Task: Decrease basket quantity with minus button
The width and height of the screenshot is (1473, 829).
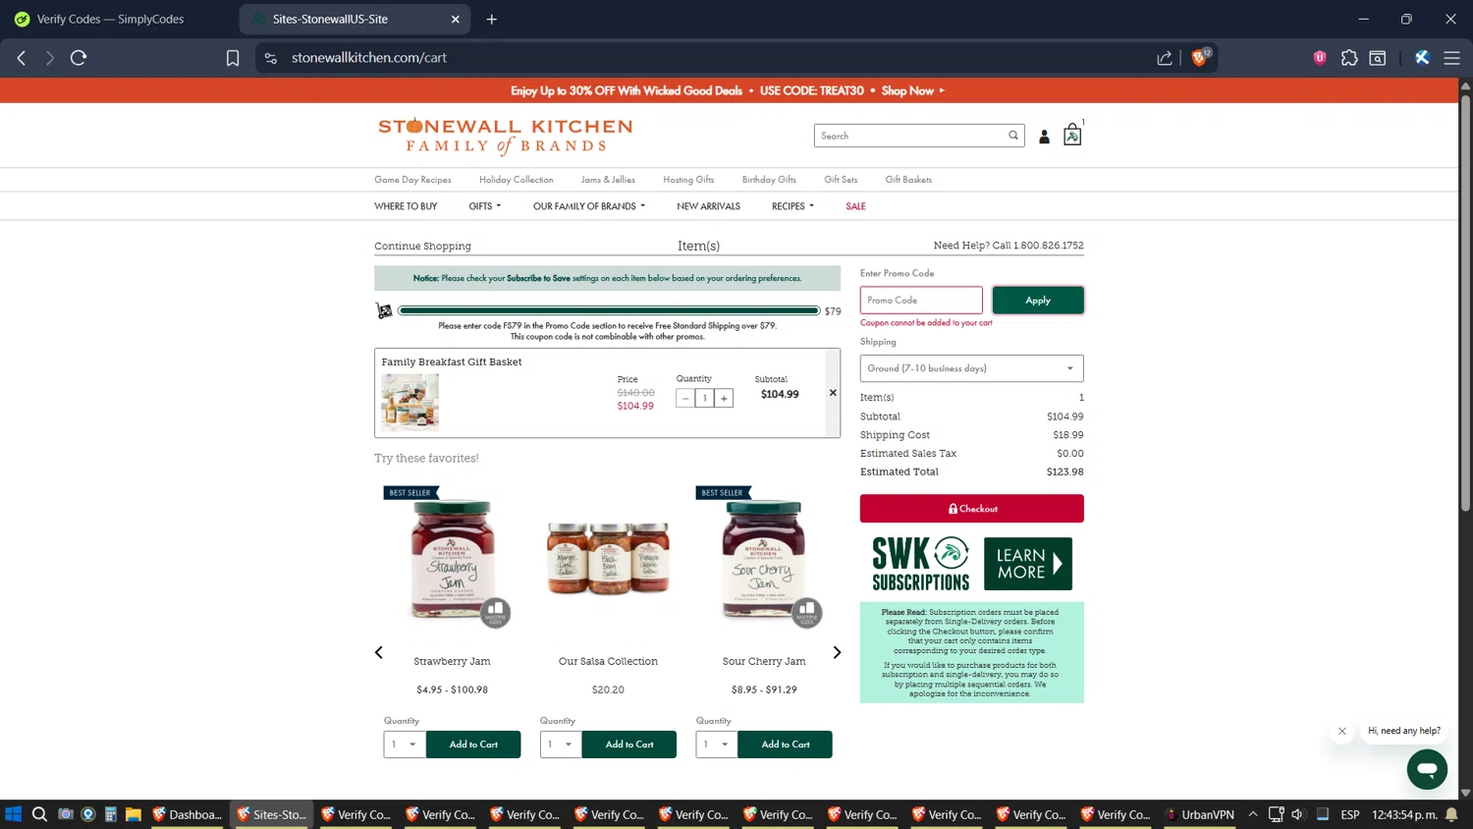Action: click(685, 398)
